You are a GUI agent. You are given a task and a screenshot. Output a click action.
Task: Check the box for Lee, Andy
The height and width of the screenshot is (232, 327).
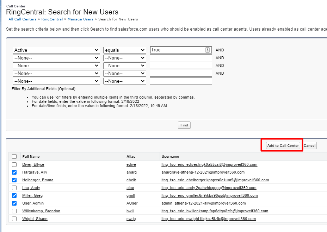[14, 188]
